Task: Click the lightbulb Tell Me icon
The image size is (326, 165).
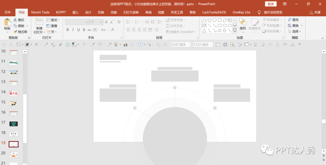Action: 259,12
